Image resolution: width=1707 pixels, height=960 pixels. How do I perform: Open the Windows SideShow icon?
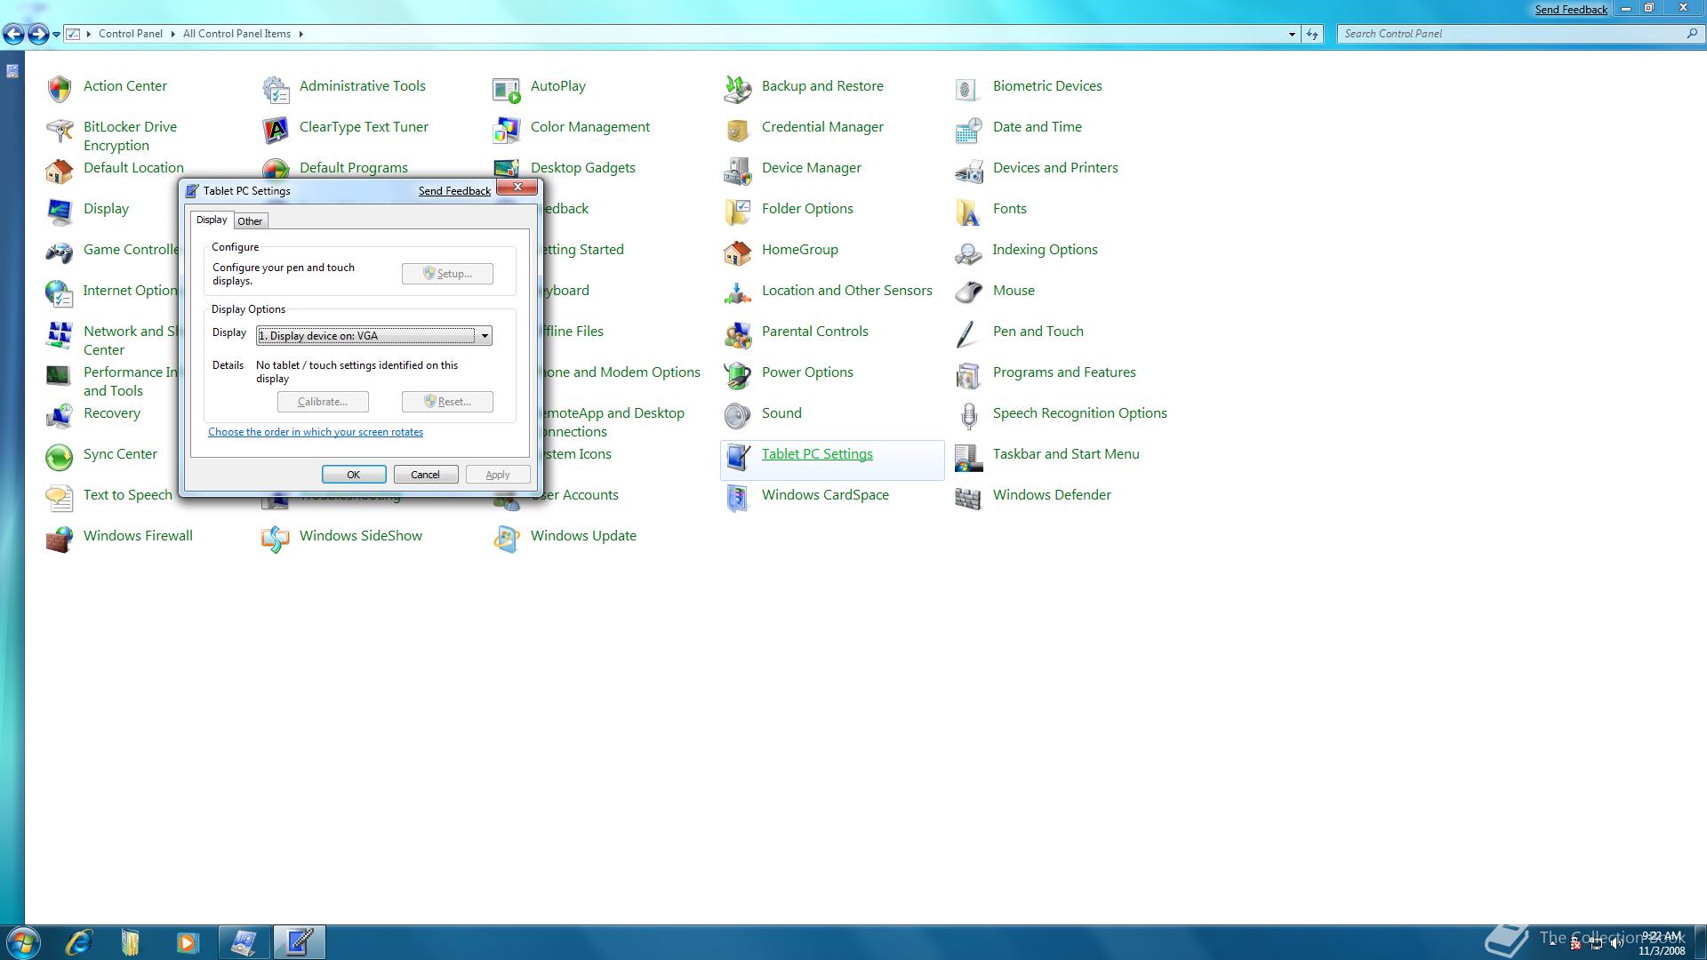click(276, 538)
